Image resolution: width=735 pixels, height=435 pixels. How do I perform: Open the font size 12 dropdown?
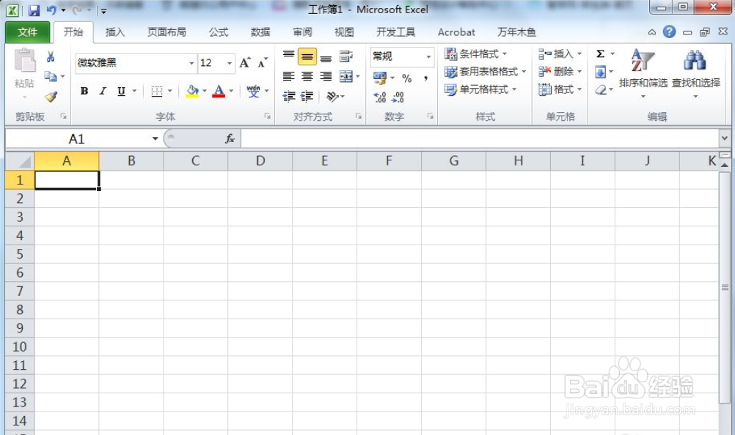(229, 63)
